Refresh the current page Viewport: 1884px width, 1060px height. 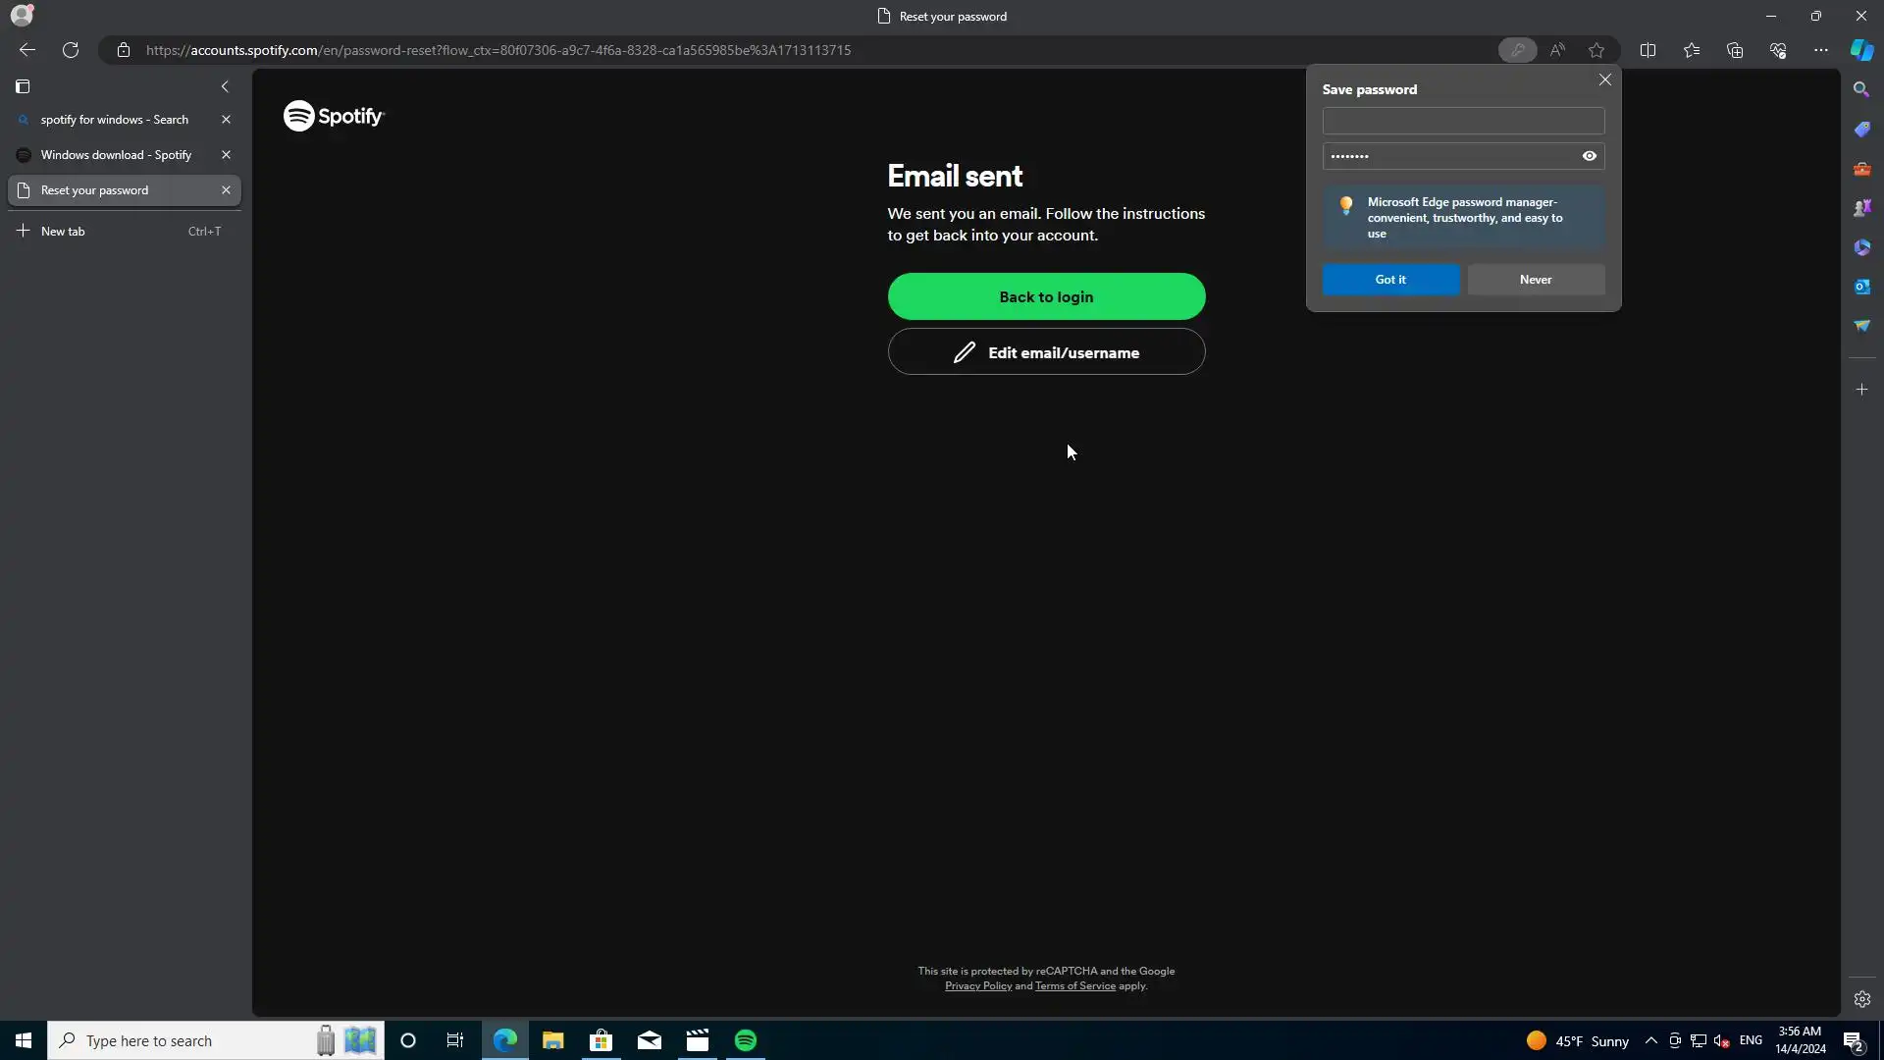coord(71,50)
